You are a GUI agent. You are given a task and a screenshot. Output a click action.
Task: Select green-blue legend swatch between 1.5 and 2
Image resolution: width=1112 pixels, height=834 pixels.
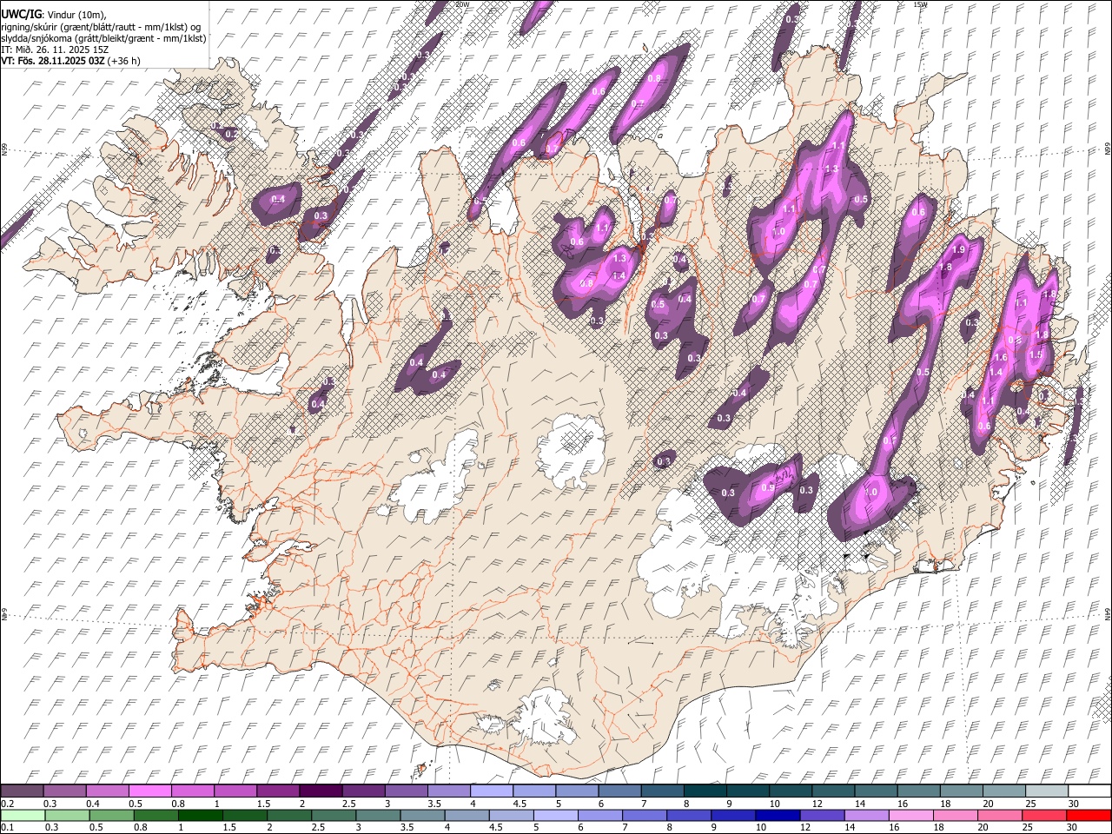click(x=244, y=815)
